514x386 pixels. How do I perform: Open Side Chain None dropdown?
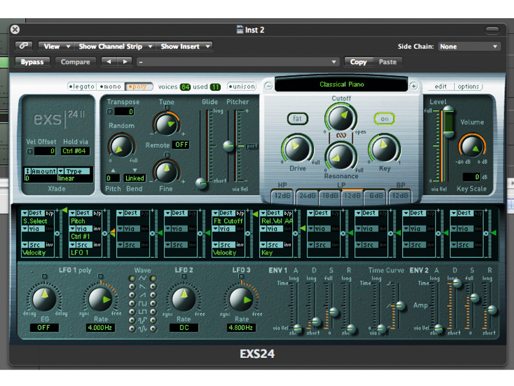(469, 46)
